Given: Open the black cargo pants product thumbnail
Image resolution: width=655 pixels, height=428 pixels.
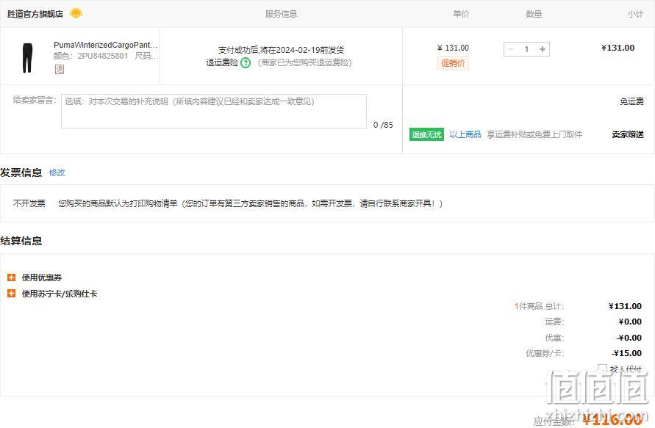Looking at the screenshot, I should [27, 57].
